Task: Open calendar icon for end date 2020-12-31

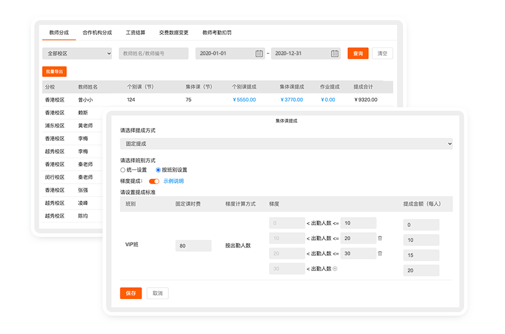Action: click(x=335, y=53)
